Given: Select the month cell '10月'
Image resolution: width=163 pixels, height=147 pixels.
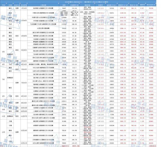Looking at the screenshot, I should coord(3,110).
